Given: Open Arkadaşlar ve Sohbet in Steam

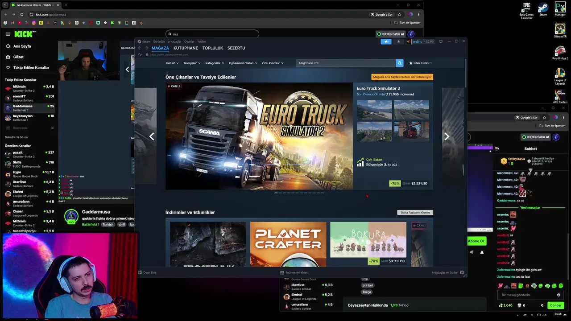Looking at the screenshot, I should coord(448,272).
